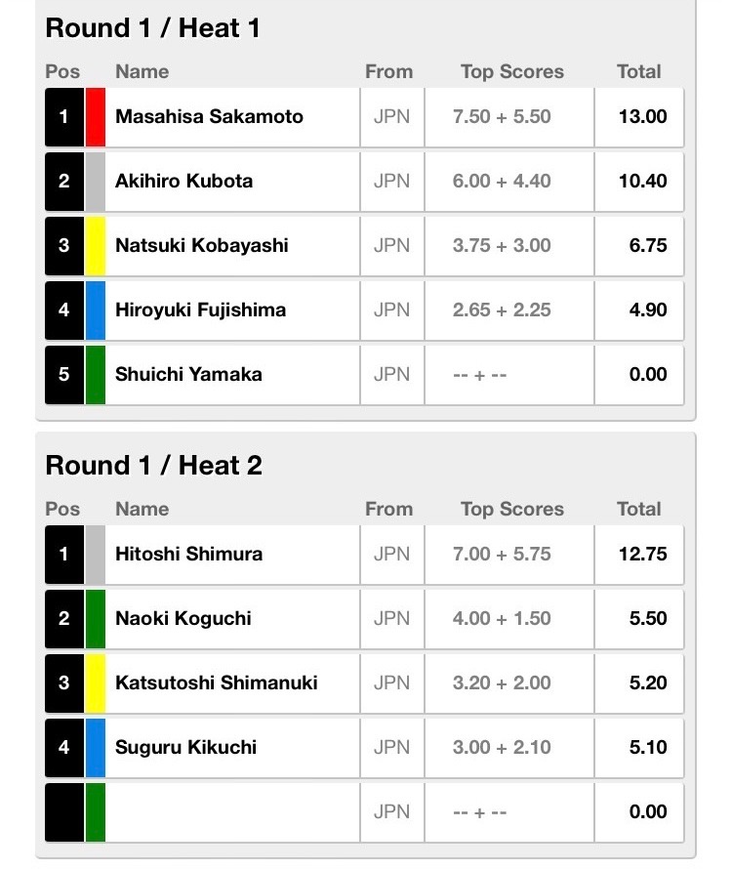Click top scores 6.00 + 4.40
Image resolution: width=732 pixels, height=869 pixels.
(x=502, y=181)
